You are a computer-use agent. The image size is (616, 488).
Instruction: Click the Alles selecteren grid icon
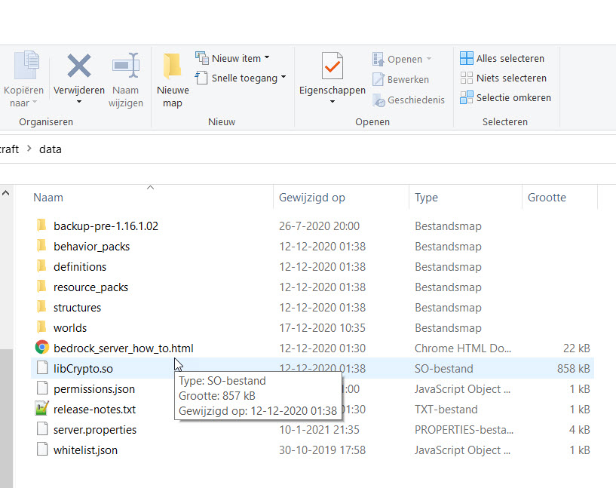466,58
